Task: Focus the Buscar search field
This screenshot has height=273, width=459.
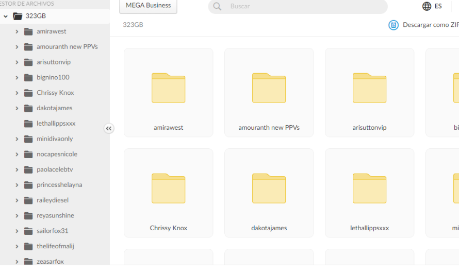Action: pyautogui.click(x=298, y=6)
